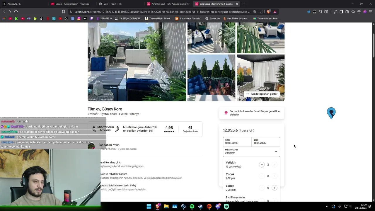Open the taskbar clock 12:20
The width and height of the screenshot is (375, 211).
(x=361, y=206)
